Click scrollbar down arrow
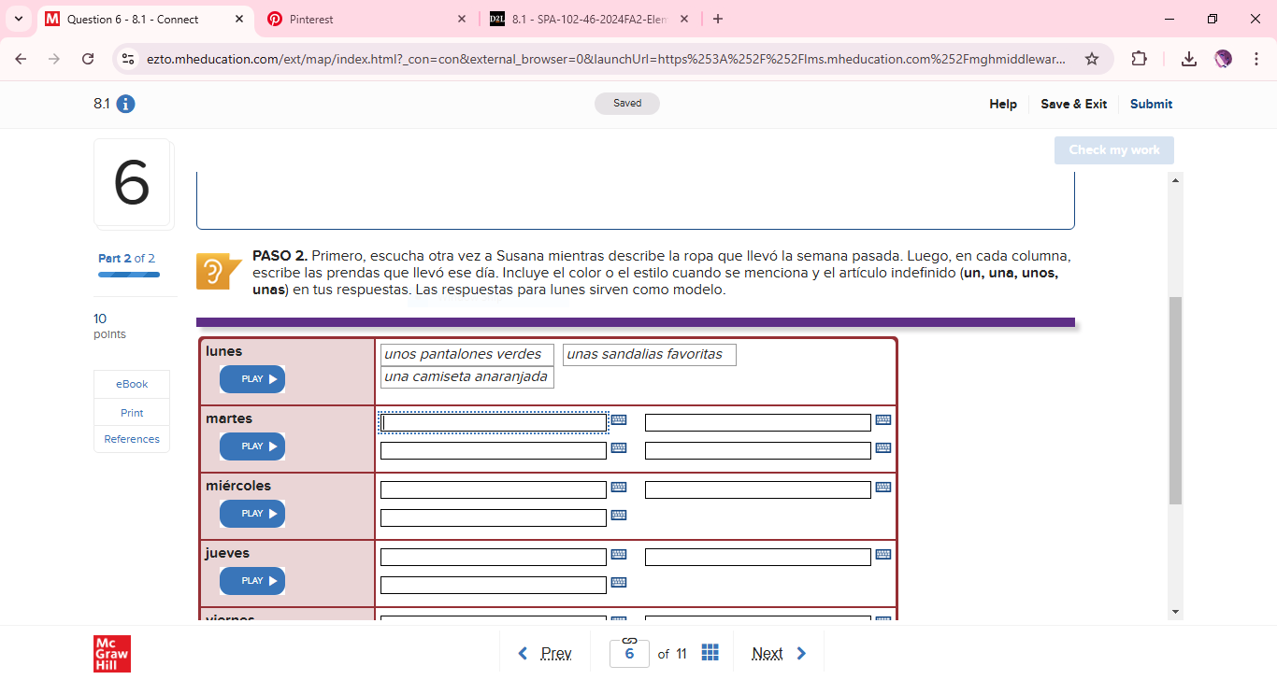 click(1175, 612)
